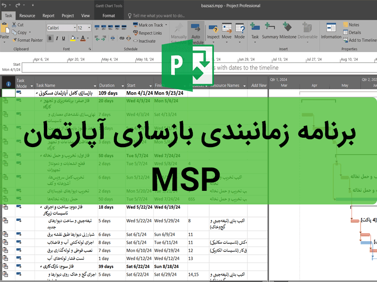
Task: Click the Inspect task icon
Action: (213, 30)
